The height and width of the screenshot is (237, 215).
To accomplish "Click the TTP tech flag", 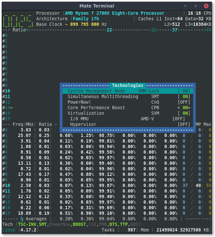I will pos(124,225).
